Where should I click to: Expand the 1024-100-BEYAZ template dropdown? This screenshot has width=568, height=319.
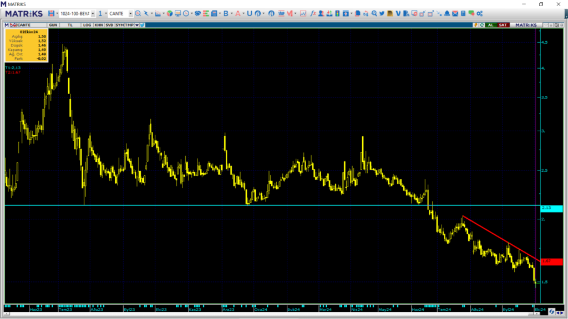click(92, 13)
